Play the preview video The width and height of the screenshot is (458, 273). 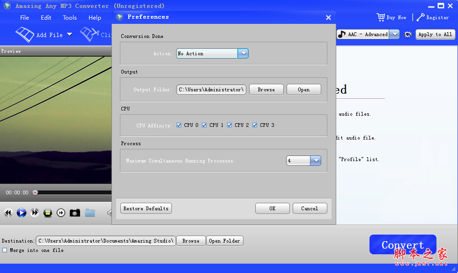pos(22,213)
